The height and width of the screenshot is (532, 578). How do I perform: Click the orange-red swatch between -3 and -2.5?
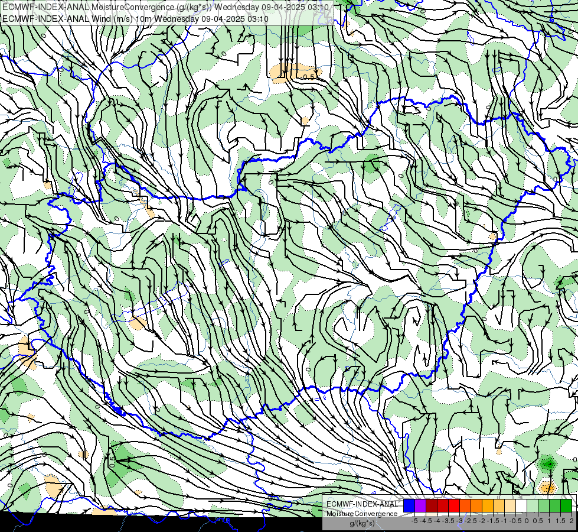(465, 506)
